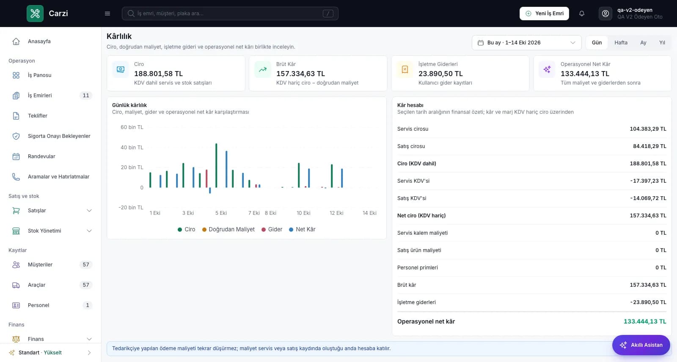Image resolution: width=677 pixels, height=362 pixels.
Task: Click the Randevular calendar icon
Action: click(x=16, y=156)
